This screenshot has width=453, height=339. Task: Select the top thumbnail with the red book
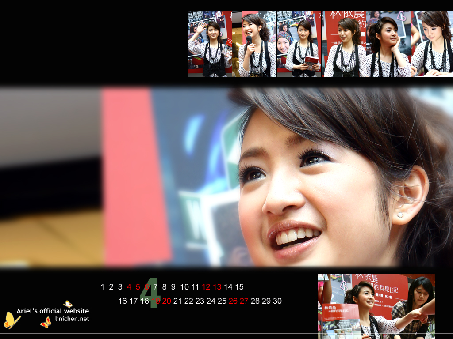(299, 44)
